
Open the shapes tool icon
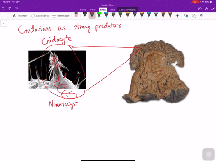186,16
